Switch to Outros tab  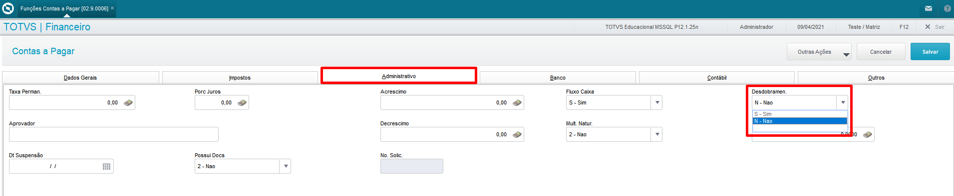(876, 78)
